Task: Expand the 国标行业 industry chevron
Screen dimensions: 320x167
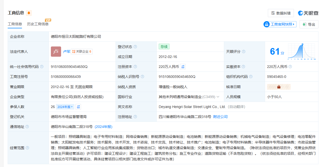Action: point(218,97)
